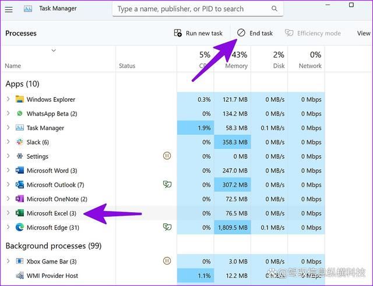373x286 pixels.
Task: Select the Windows Explorer row name
Action: pos(51,99)
